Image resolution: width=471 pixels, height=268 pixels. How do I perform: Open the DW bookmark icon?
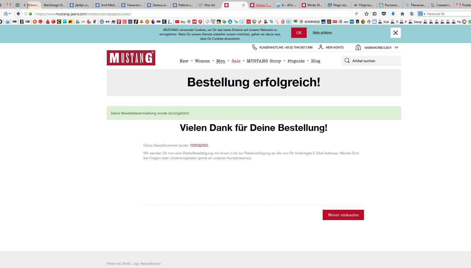(28, 22)
